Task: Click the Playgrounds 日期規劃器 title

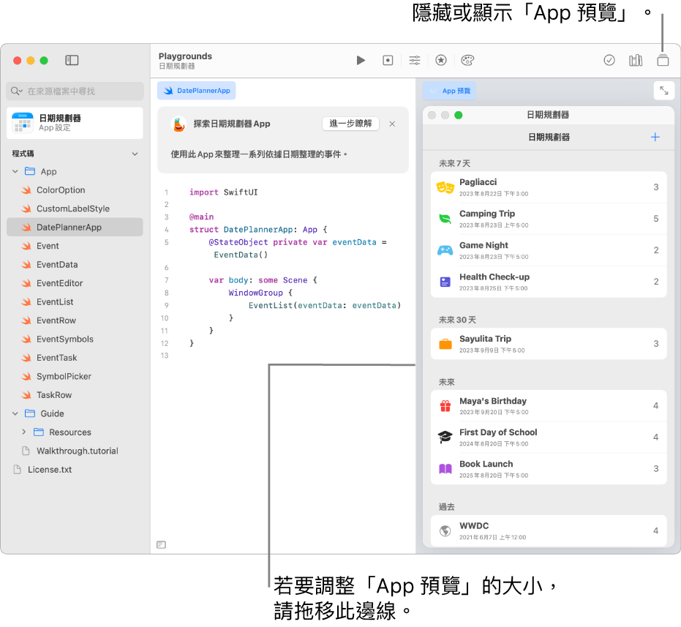Action: coord(186,61)
